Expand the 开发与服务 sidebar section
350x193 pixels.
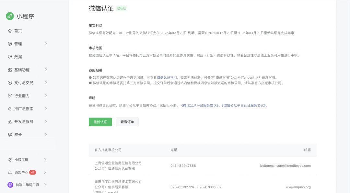pos(46,121)
